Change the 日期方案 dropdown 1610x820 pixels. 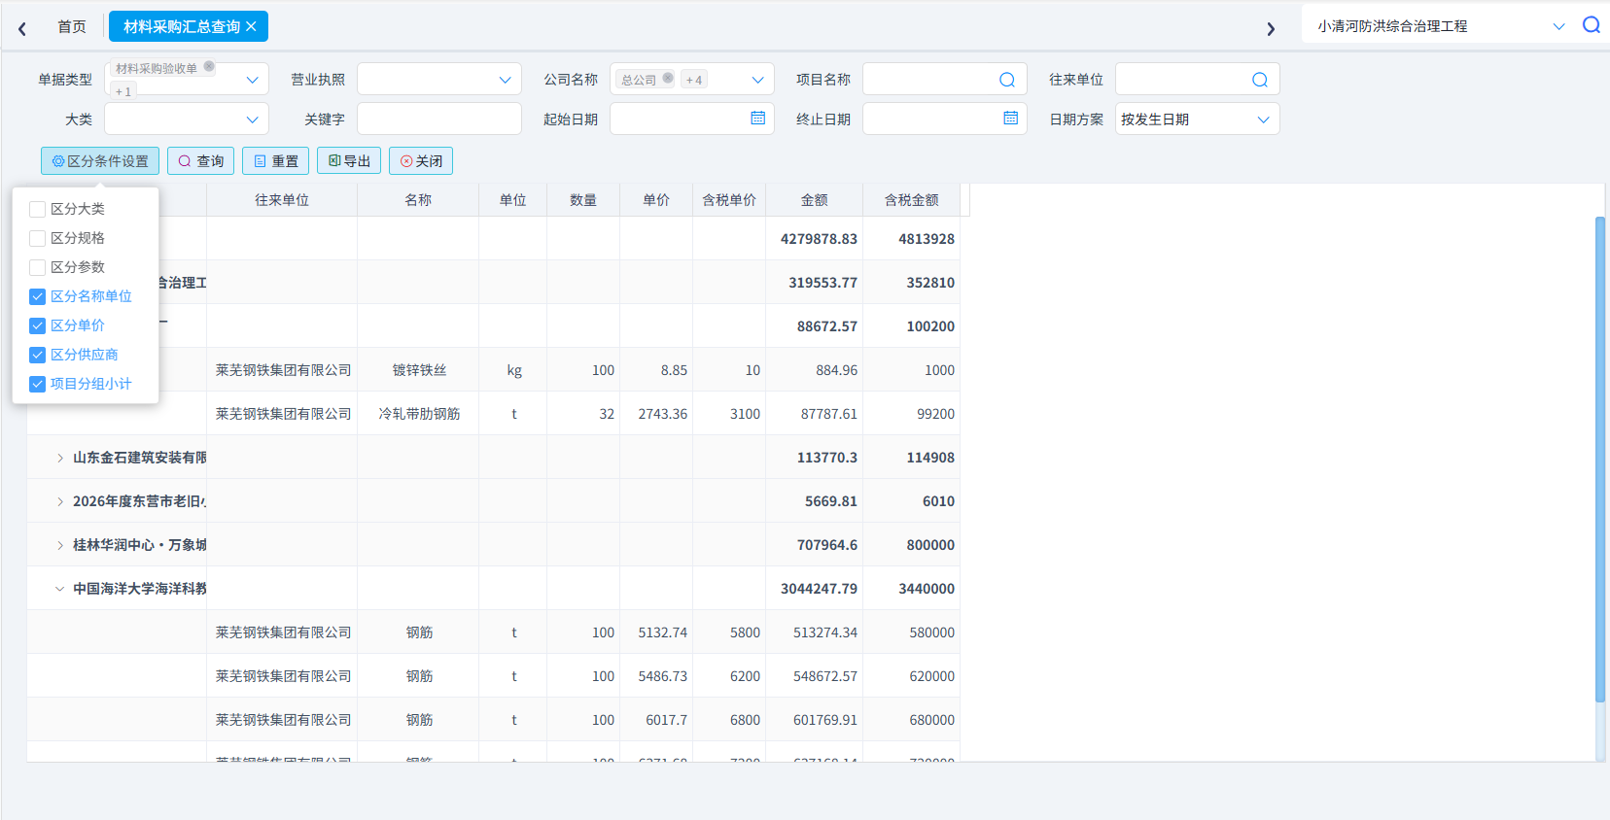point(1198,120)
